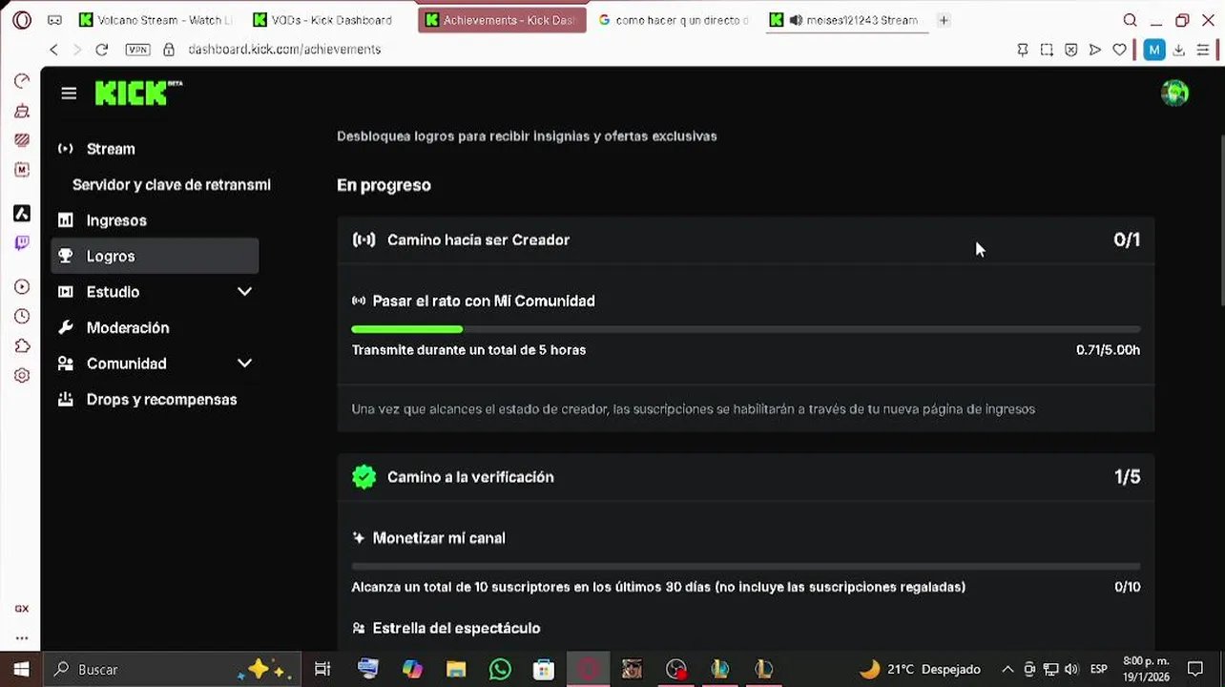Switch to moises121243 Stream tab

[x=846, y=20]
